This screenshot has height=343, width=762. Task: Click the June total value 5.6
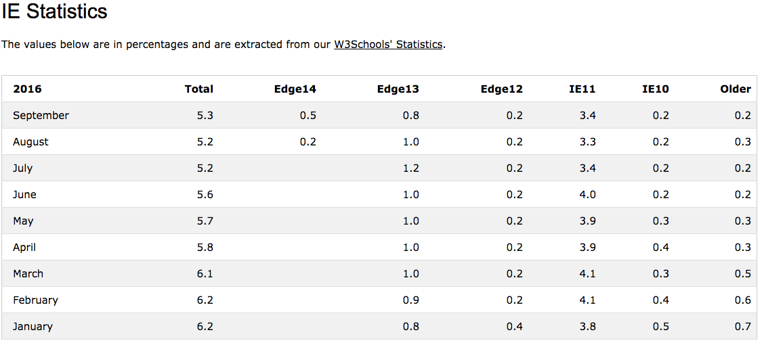pos(205,195)
